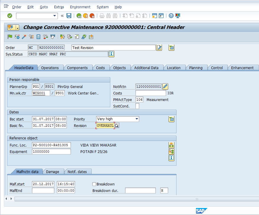Click the green flag Release icon

(x=10, y=37)
